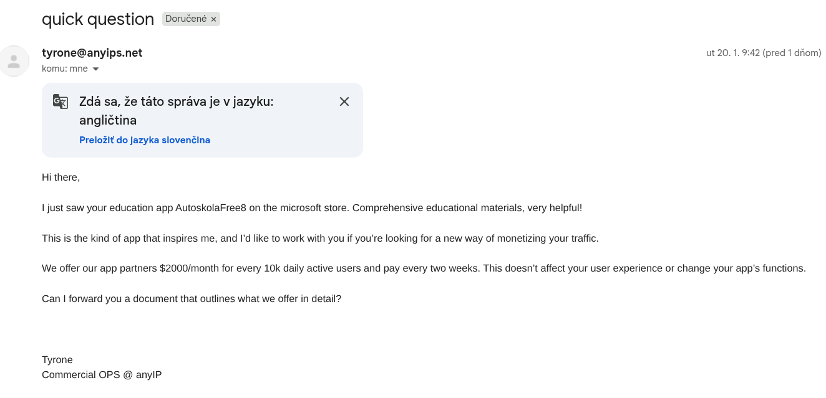
Task: Click the Hi there greeting line
Action: click(x=61, y=178)
